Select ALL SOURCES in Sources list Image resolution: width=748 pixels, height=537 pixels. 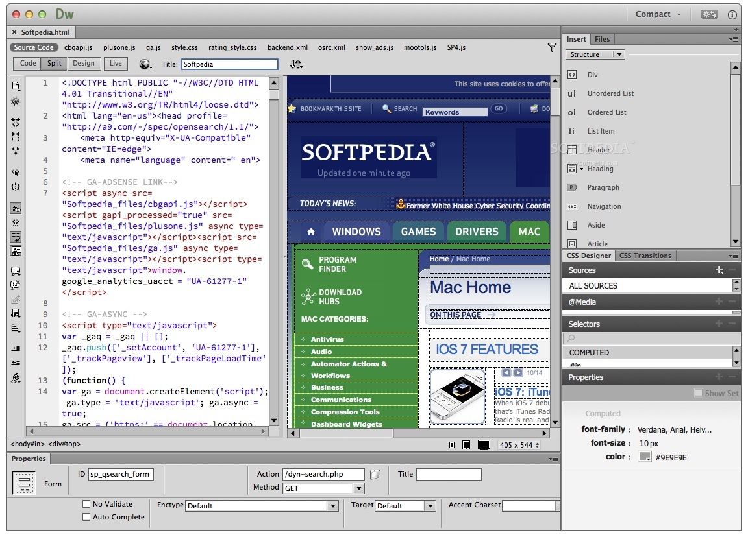[648, 286]
